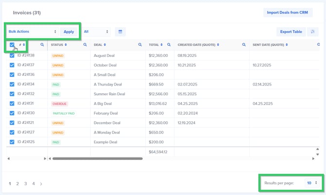Change Results per page dropdown
The height and width of the screenshot is (195, 326).
click(x=311, y=183)
